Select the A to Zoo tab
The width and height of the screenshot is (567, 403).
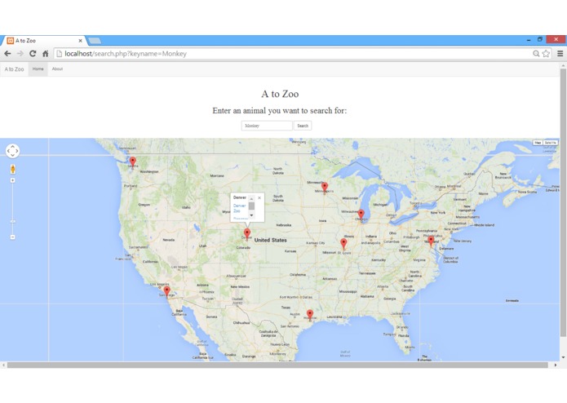pos(43,41)
